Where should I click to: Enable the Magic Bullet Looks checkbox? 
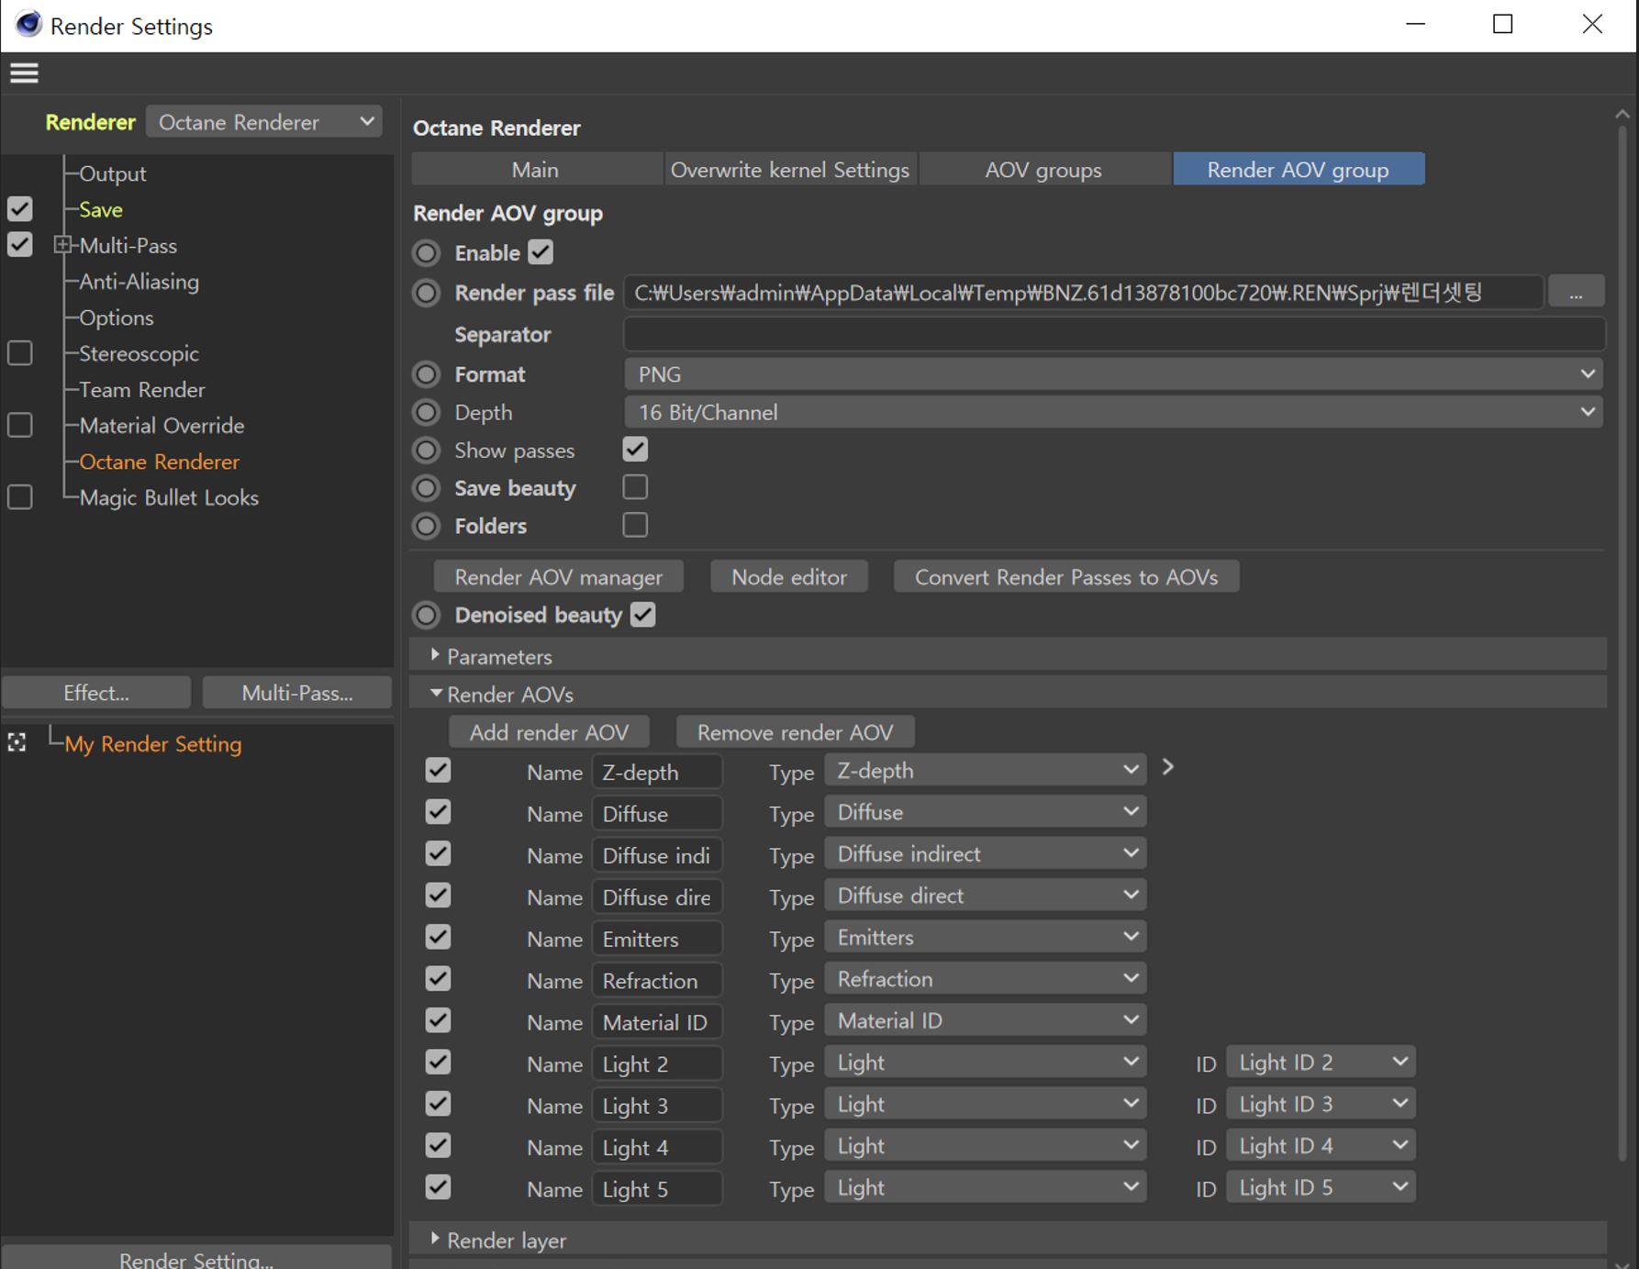tap(20, 497)
